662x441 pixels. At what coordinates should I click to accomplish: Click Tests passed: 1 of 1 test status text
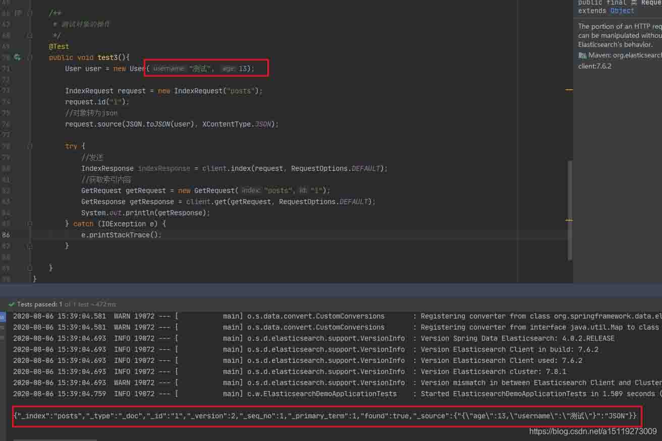pyautogui.click(x=66, y=304)
